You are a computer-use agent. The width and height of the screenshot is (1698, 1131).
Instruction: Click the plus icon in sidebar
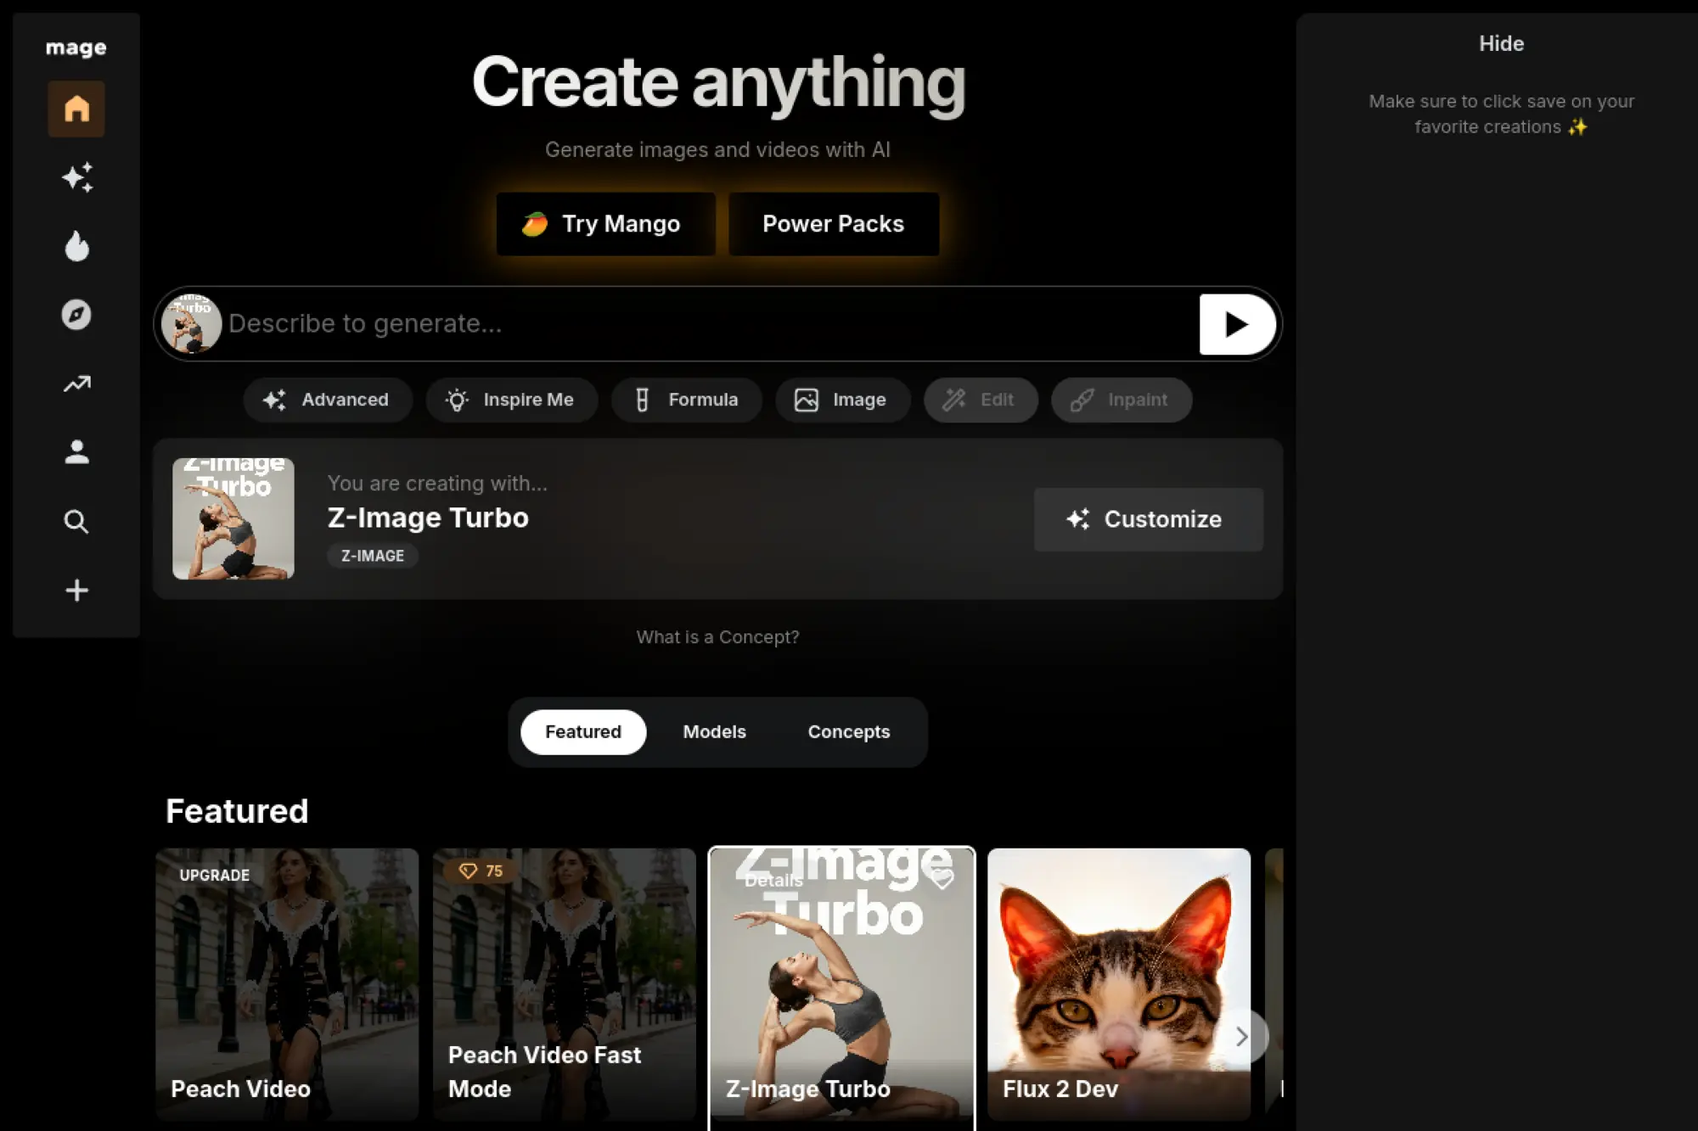76,591
